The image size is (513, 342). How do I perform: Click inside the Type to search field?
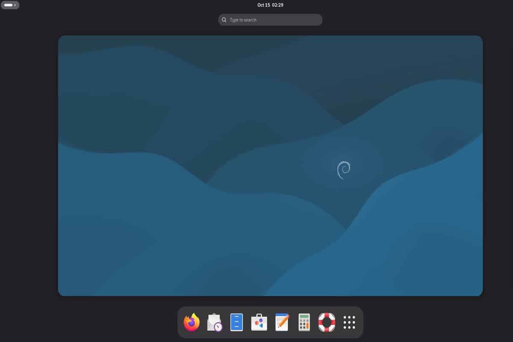pyautogui.click(x=270, y=20)
